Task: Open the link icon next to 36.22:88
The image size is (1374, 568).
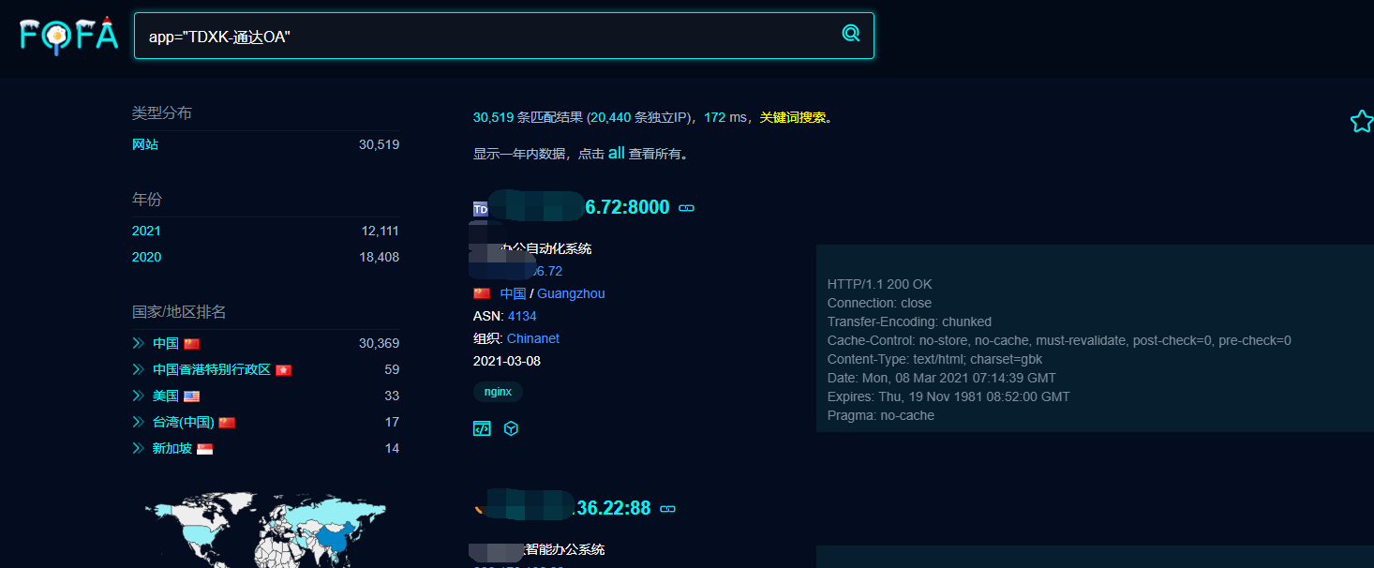Action: (667, 509)
